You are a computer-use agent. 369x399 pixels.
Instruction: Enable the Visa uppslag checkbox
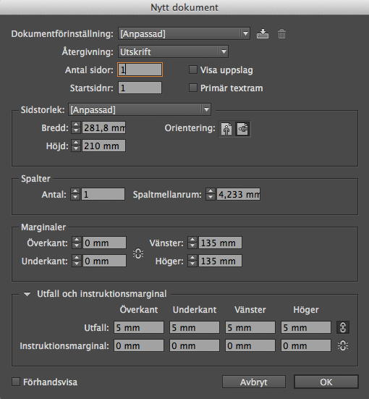[x=193, y=70]
